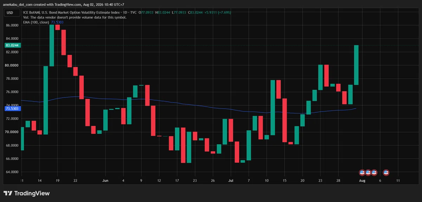This screenshot has width=422, height=202.
Task: Click the 64.0000 price axis label
Action: tap(12, 172)
